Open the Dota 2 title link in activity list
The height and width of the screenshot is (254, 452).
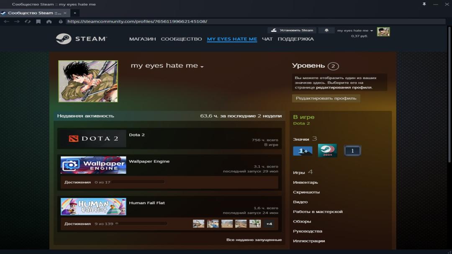click(136, 135)
